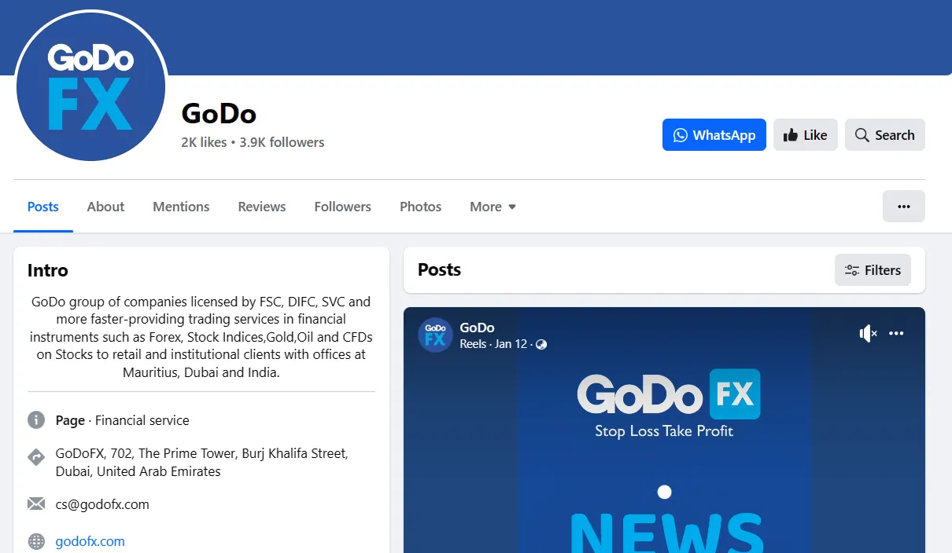The image size is (952, 553).
Task: Click the WhatsApp button
Action: tap(714, 135)
